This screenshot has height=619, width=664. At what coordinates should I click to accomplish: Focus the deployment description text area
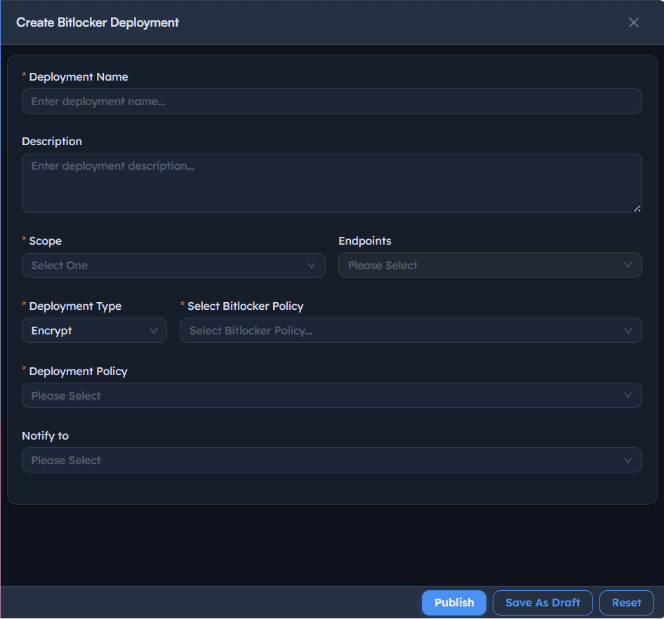coord(331,183)
